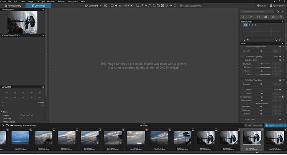287x155 pixels.
Task: Click the Reset button
Action: click(261, 6)
